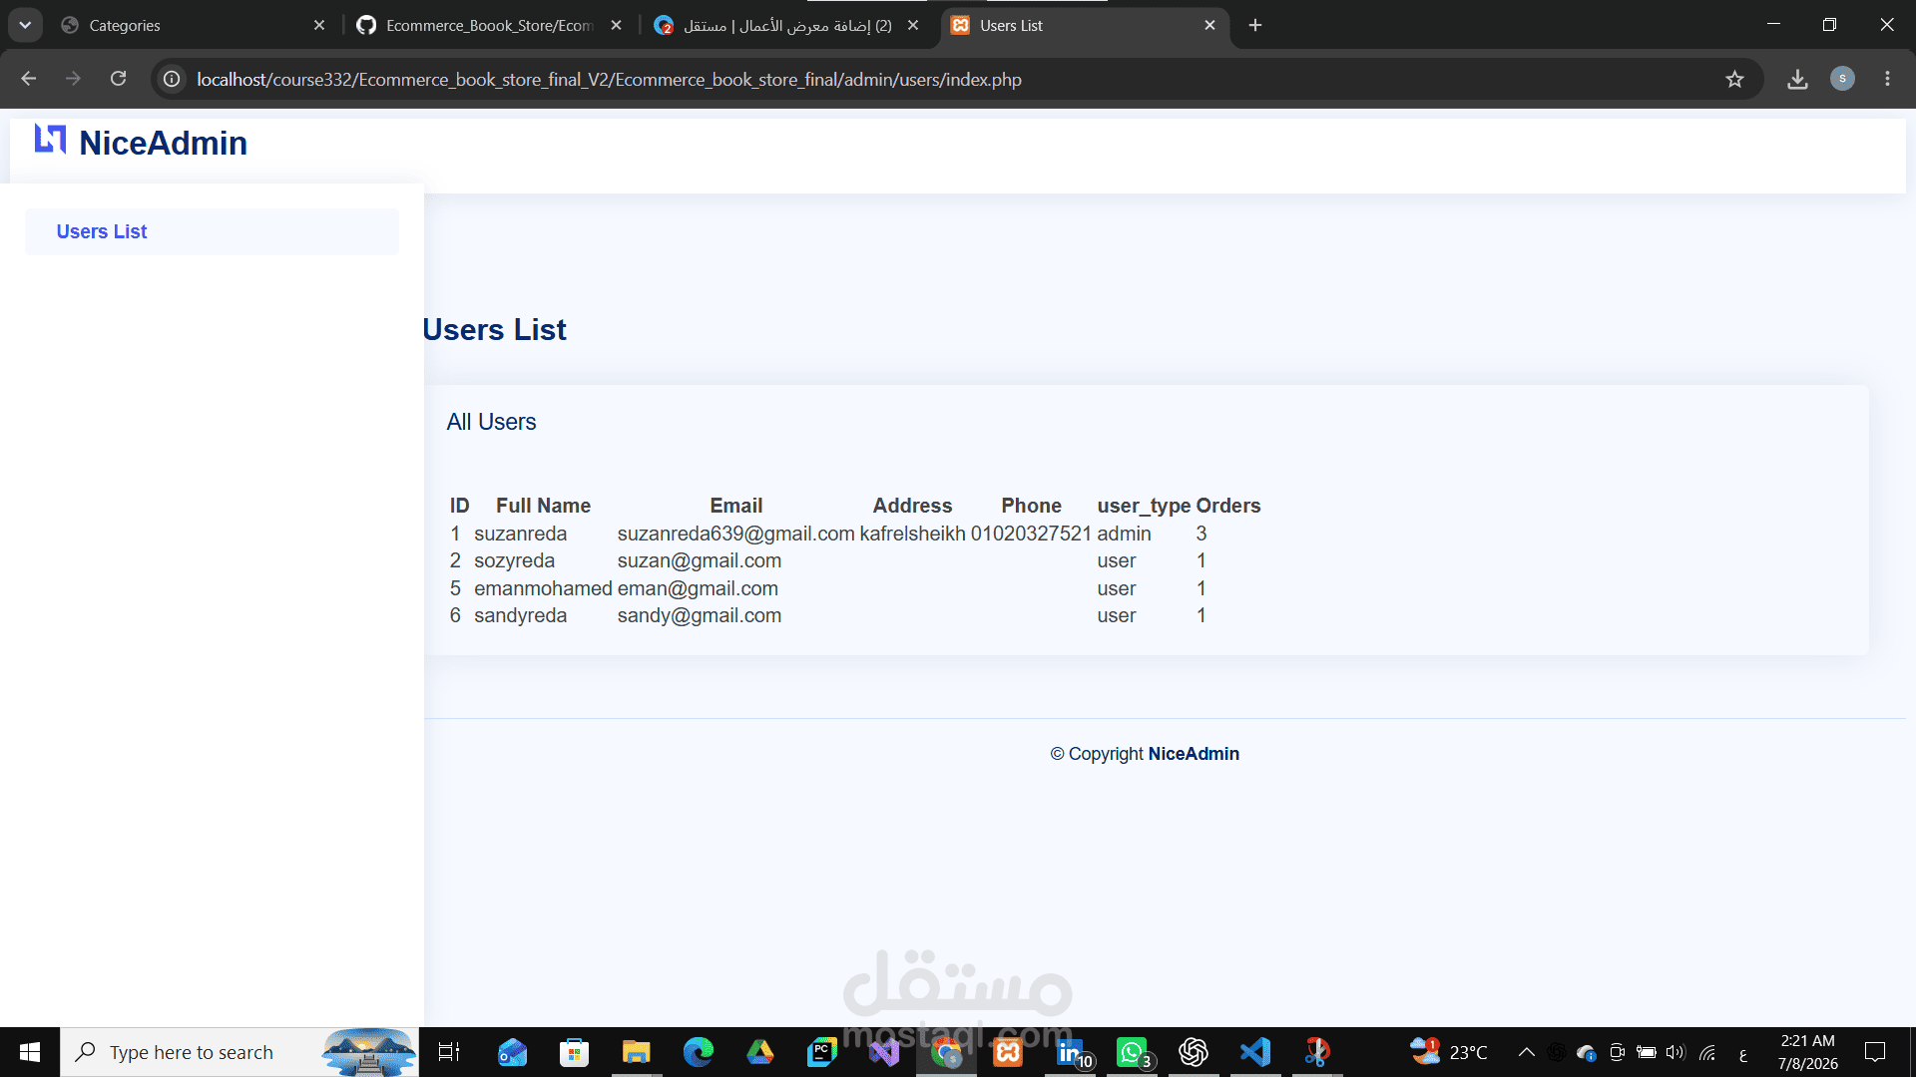Open PyCharm from the taskbar
Image resolution: width=1916 pixels, height=1077 pixels.
pyautogui.click(x=822, y=1052)
